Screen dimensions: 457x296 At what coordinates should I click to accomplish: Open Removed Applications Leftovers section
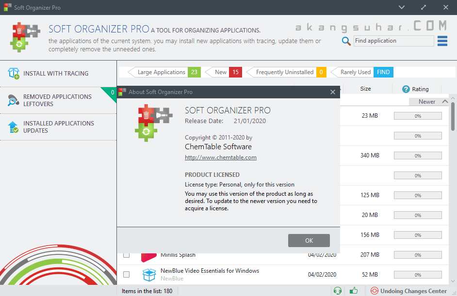pyautogui.click(x=58, y=100)
